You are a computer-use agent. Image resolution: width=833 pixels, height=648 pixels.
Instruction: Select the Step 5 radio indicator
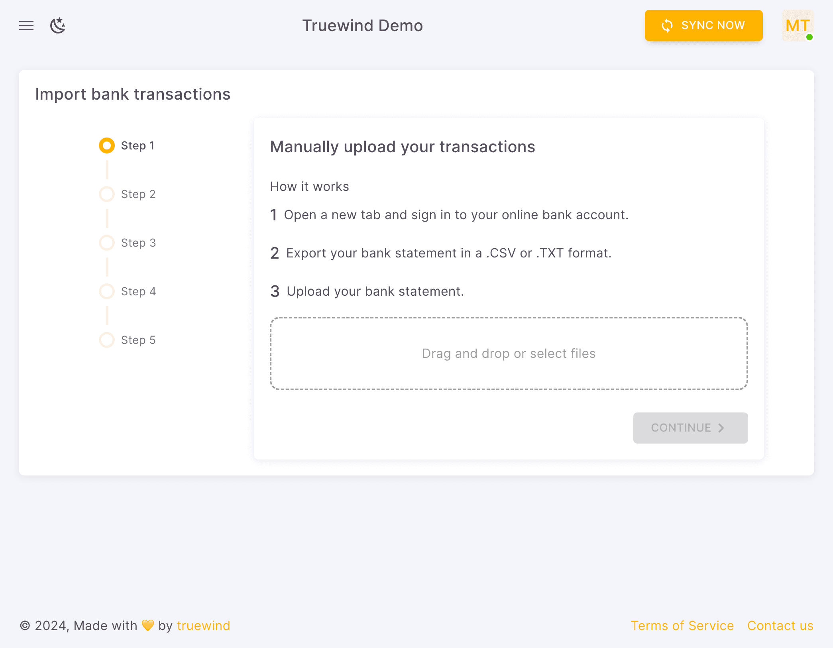pyautogui.click(x=106, y=340)
